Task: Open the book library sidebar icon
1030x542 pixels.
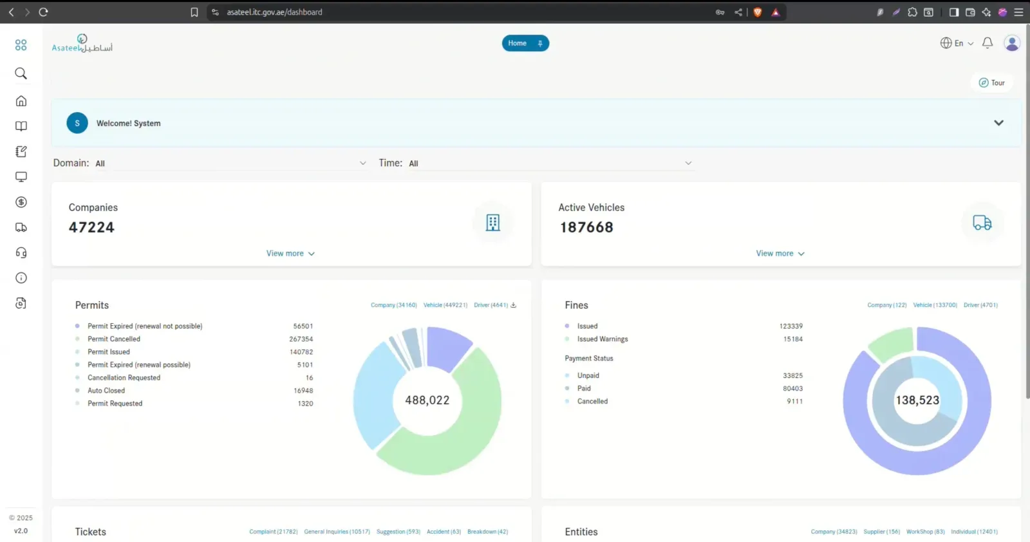Action: pos(21,126)
